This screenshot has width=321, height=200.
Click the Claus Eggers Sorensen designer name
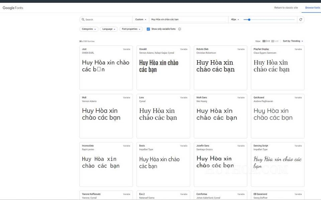coord(265,53)
